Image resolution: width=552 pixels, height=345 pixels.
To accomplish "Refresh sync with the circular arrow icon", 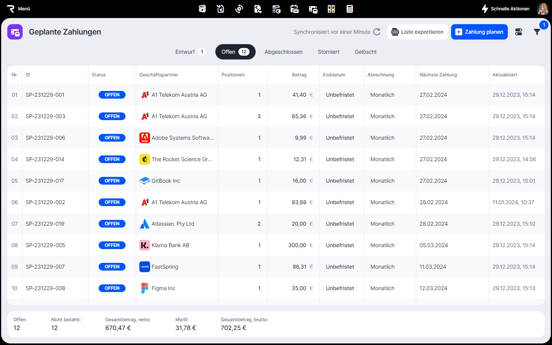I will (x=377, y=32).
